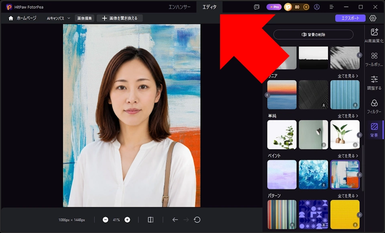Expand ペイント with 全てを見る
385x233 pixels.
click(x=348, y=156)
